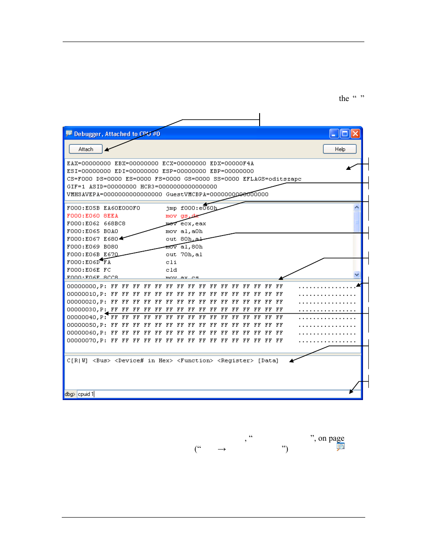This screenshot has height=552, width=427.
Task: Click the disassembly scrollbar thumb
Action: [x=357, y=222]
